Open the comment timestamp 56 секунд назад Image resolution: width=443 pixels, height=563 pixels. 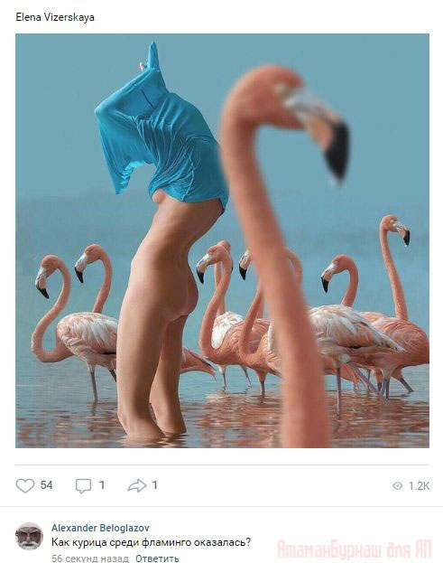click(90, 558)
